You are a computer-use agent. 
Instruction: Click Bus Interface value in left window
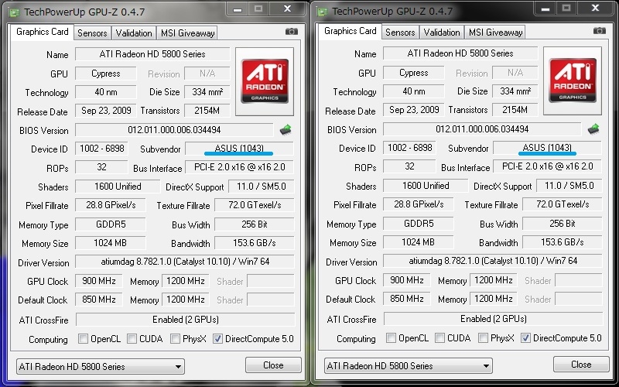click(239, 167)
